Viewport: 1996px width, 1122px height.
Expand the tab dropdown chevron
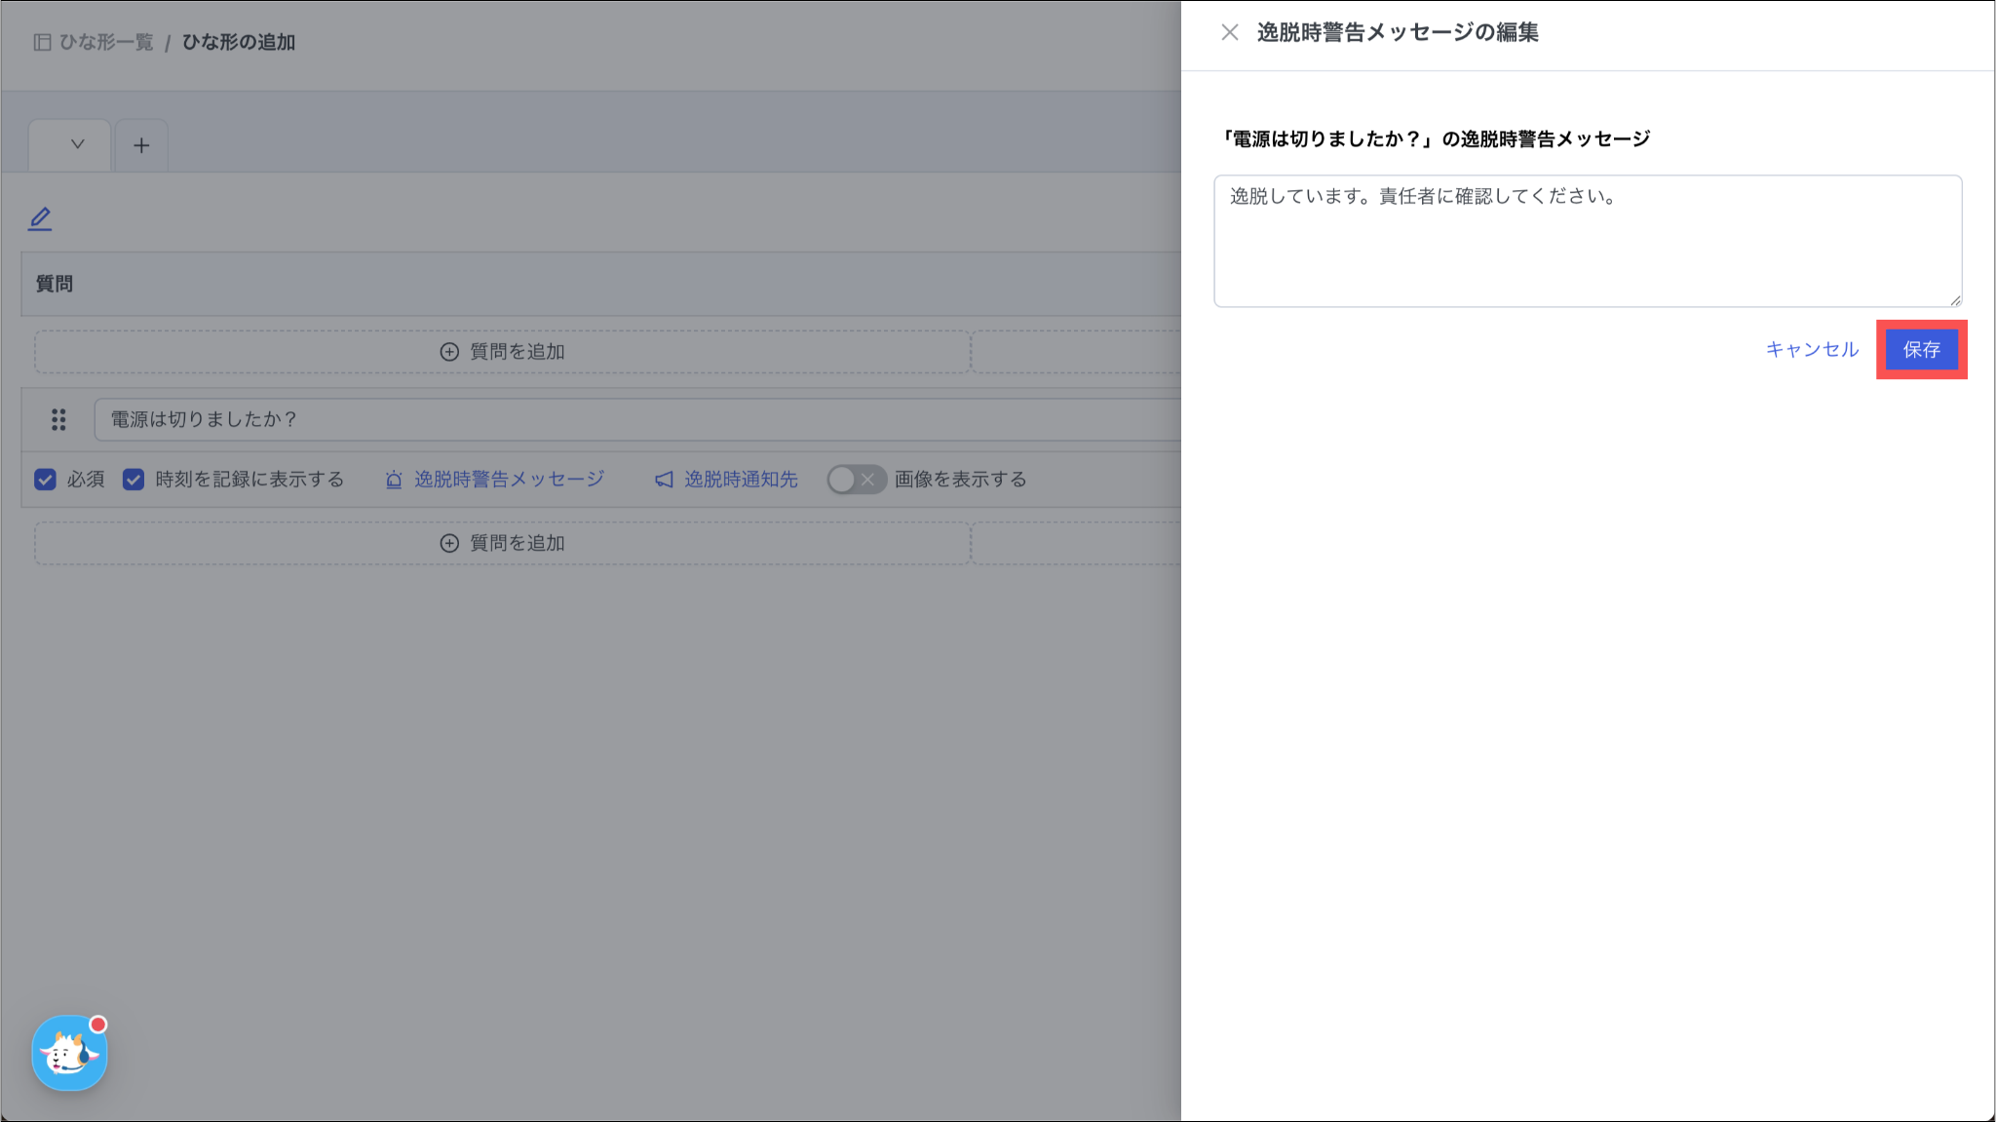pyautogui.click(x=77, y=145)
